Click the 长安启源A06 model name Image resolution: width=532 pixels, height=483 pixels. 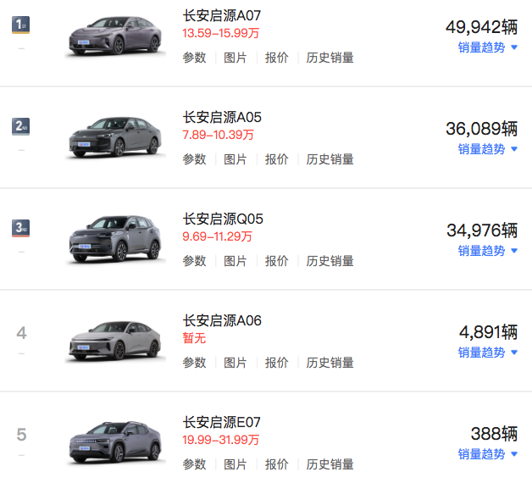click(222, 320)
